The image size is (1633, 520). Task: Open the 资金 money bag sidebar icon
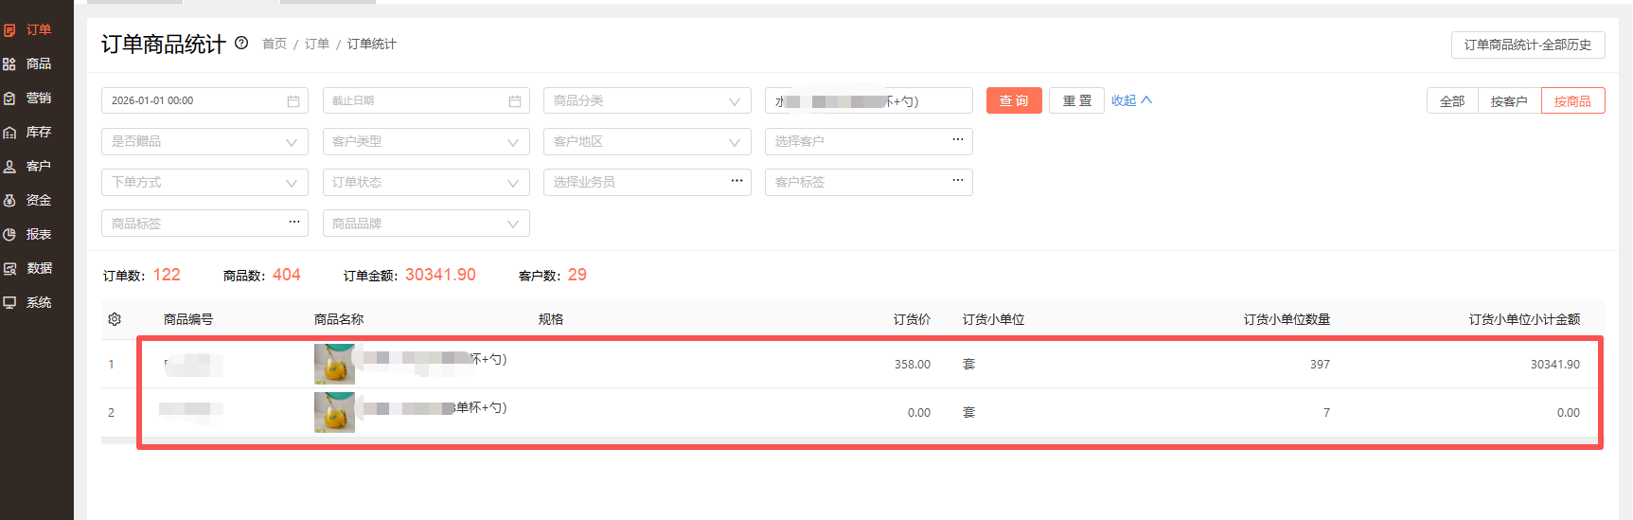tap(9, 201)
